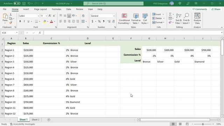Click the Copy icon
Screen dimensions: 224x126
click(x=10, y=19)
